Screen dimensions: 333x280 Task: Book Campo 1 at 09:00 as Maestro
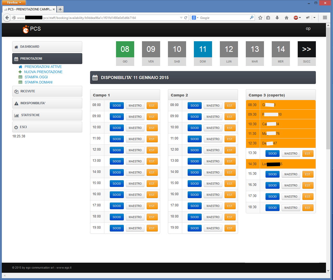point(135,117)
